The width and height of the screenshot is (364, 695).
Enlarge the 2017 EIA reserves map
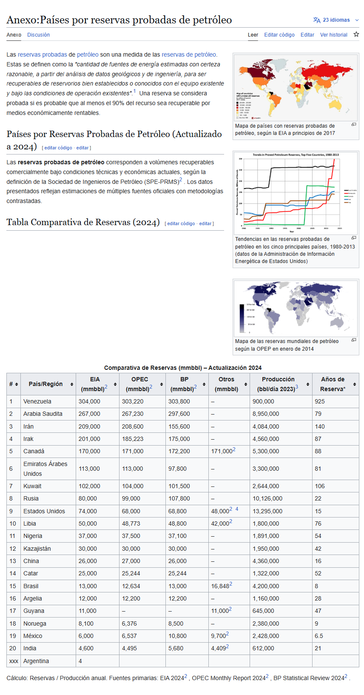pyautogui.click(x=353, y=125)
